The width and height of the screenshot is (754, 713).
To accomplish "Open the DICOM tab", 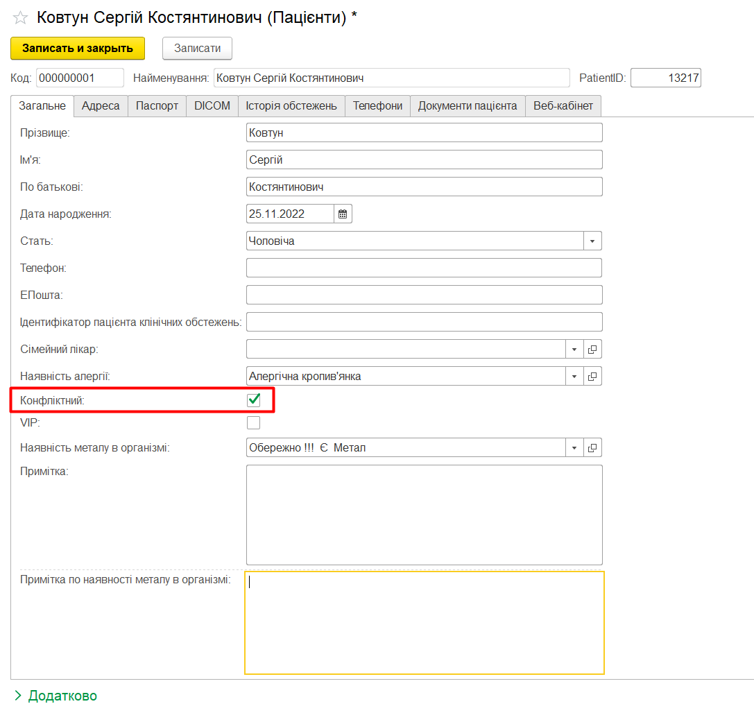I will click(x=212, y=106).
